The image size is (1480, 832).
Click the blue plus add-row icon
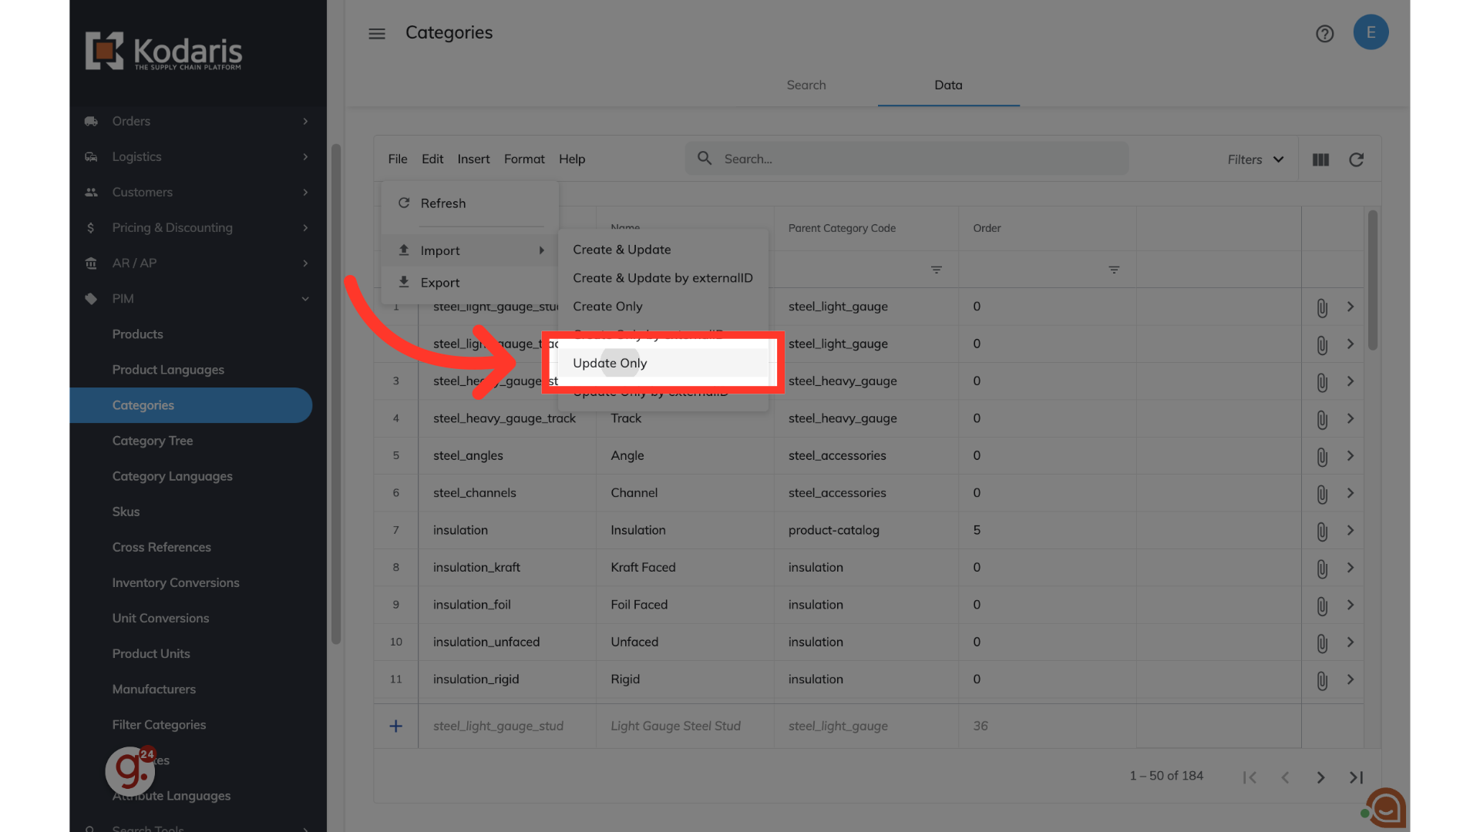coord(395,726)
